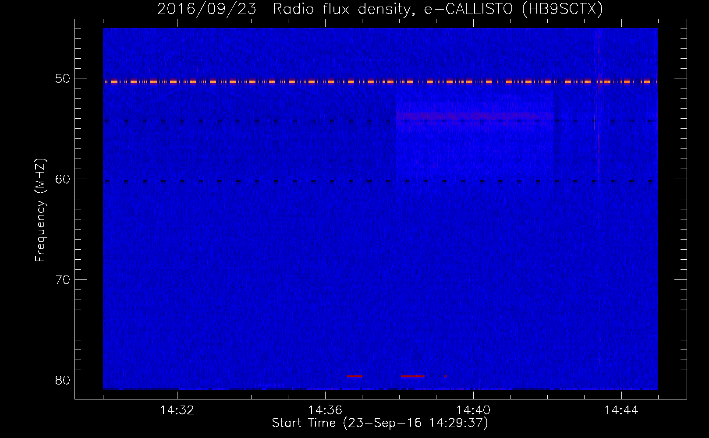This screenshot has height=438, width=709.
Task: Click the purple emission band near 54 MHz
Action: click(475, 116)
